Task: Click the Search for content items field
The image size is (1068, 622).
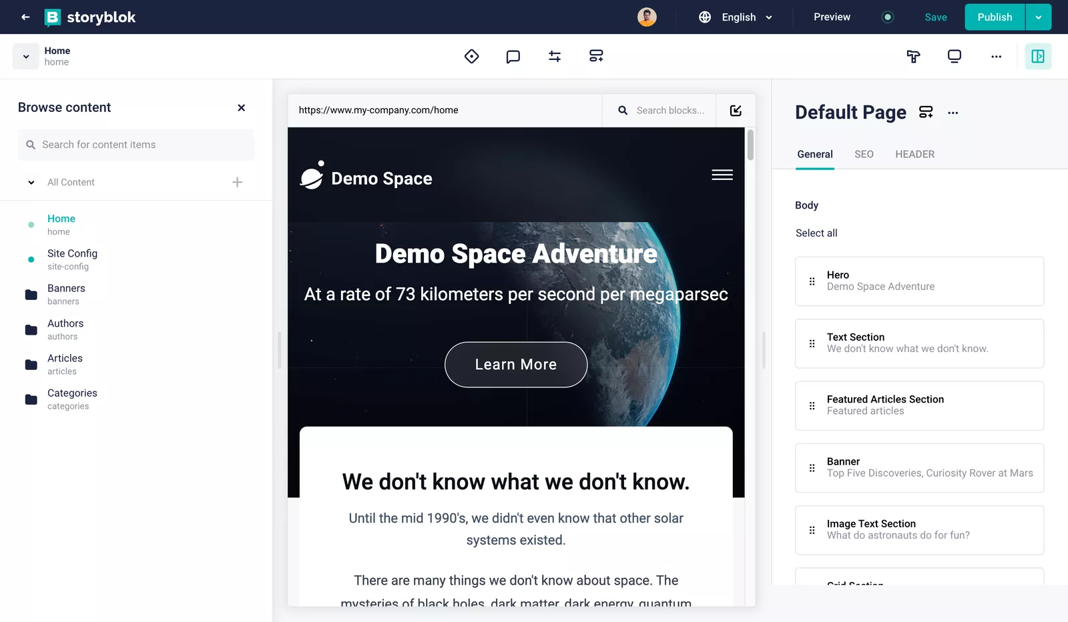Action: point(136,145)
